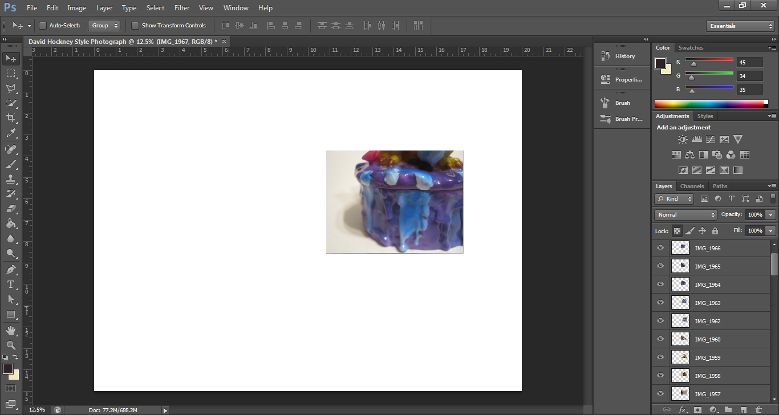The image size is (779, 415).
Task: Add a layer style (fx)
Action: pyautogui.click(x=683, y=409)
